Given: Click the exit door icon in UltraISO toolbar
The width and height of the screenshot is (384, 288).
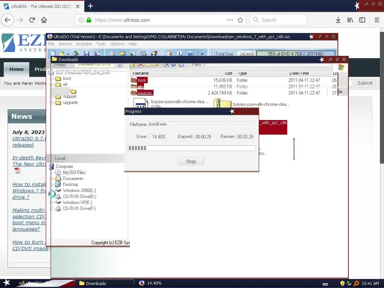Looking at the screenshot, I should coord(201,54).
